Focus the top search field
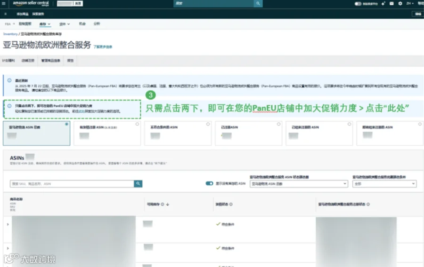This screenshot has width=424, height=267. tap(213, 3)
